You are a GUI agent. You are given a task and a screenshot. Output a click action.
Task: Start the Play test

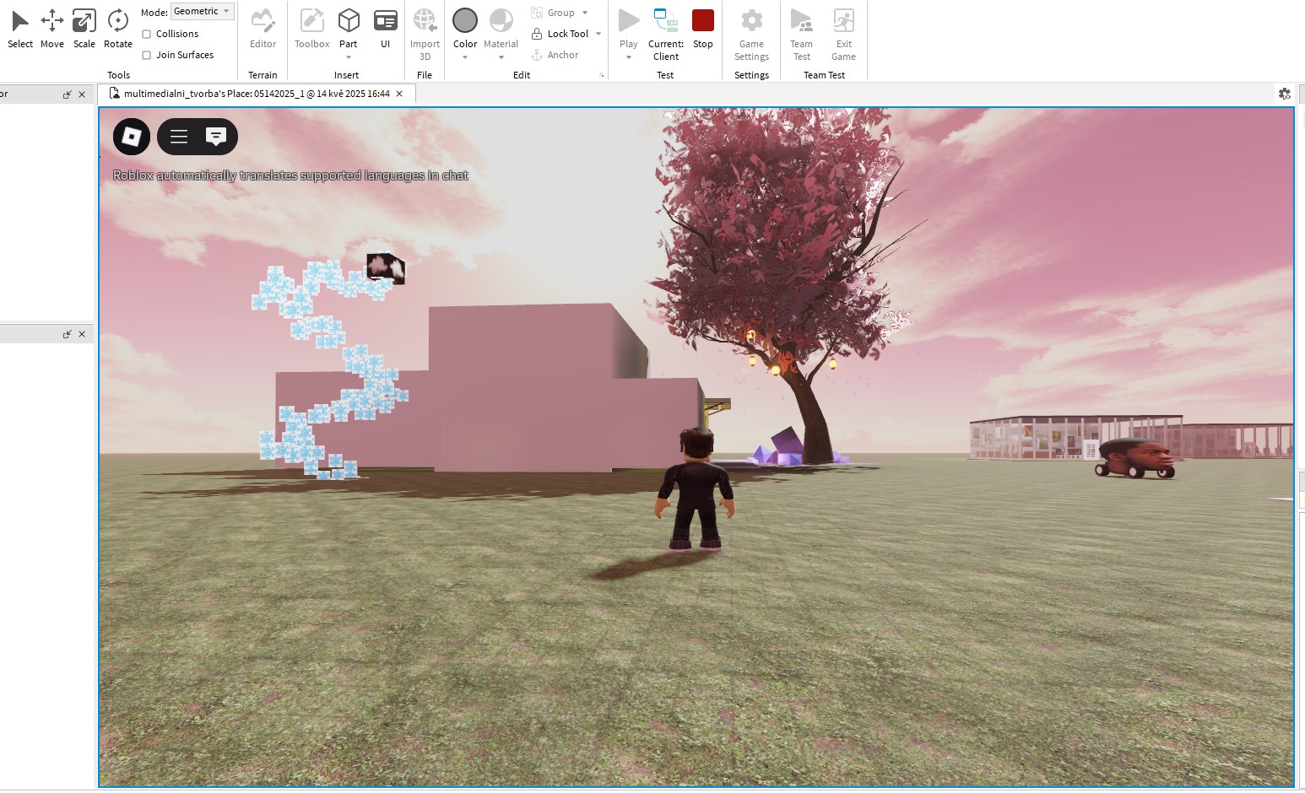(629, 27)
